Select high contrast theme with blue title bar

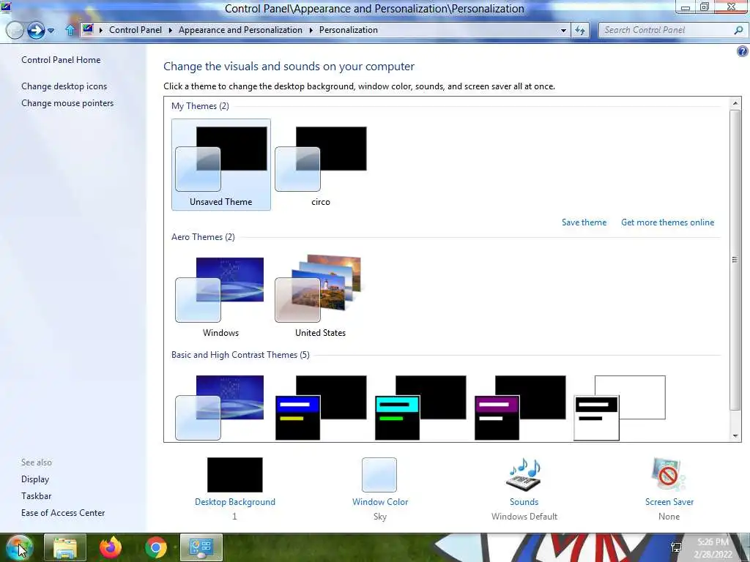click(321, 408)
